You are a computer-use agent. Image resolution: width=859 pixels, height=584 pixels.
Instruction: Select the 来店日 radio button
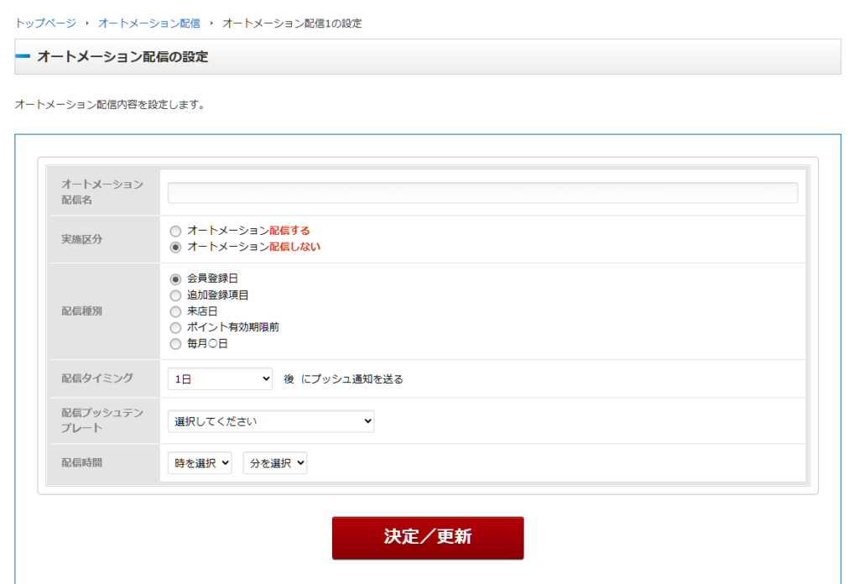point(175,311)
